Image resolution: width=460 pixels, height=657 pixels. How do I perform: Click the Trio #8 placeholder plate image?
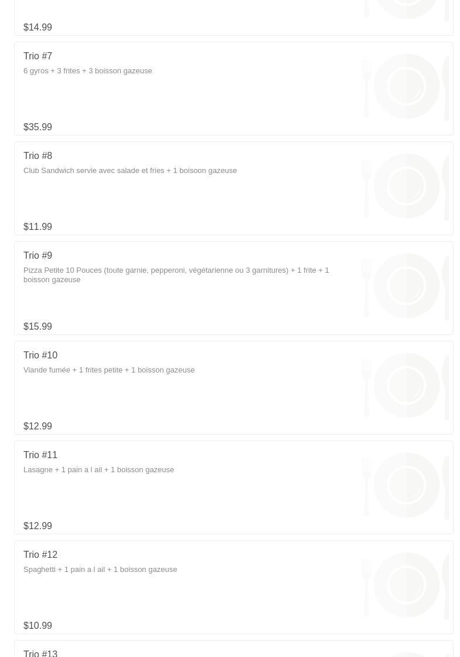(x=406, y=186)
